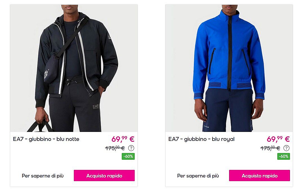The height and width of the screenshot is (189, 299).
Task: Open the navy EA7 jacket product image
Action: click(74, 68)
